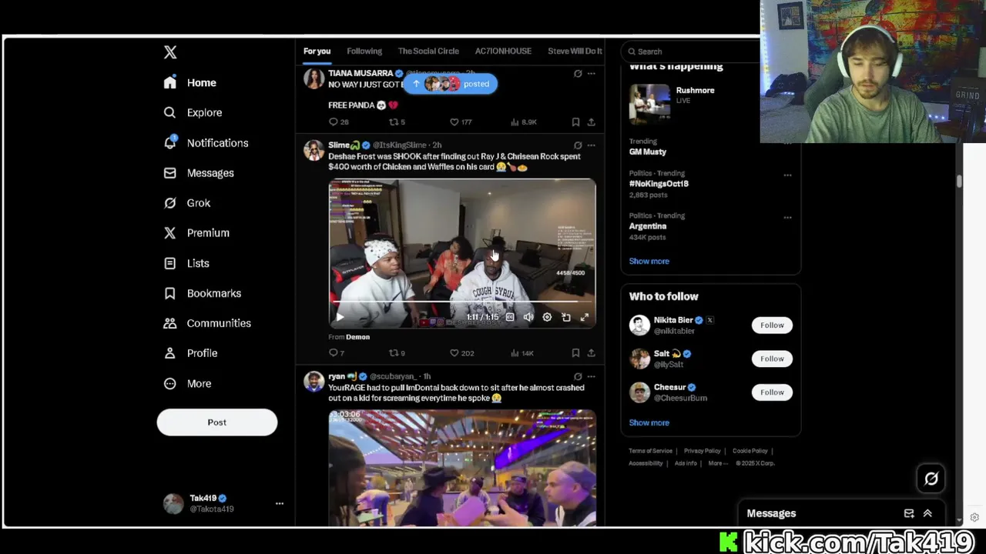Mute the video volume

click(x=528, y=317)
